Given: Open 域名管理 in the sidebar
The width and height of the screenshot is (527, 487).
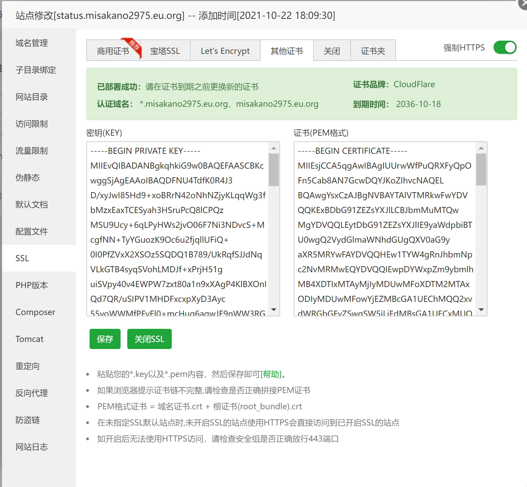Looking at the screenshot, I should coord(32,43).
